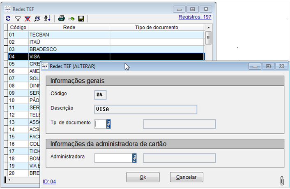This screenshot has height=189, width=290.
Task: Click the Redes TEF window title icon
Action: (x=7, y=9)
